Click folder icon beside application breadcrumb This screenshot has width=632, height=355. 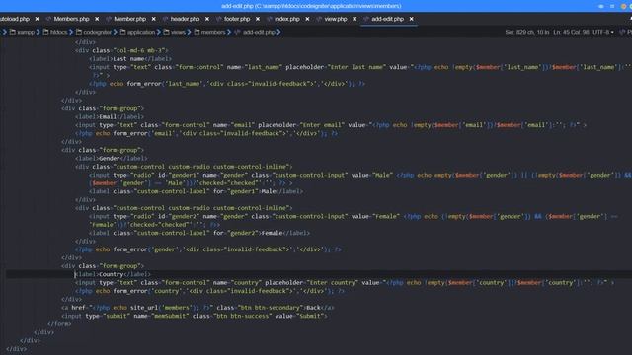pos(122,32)
